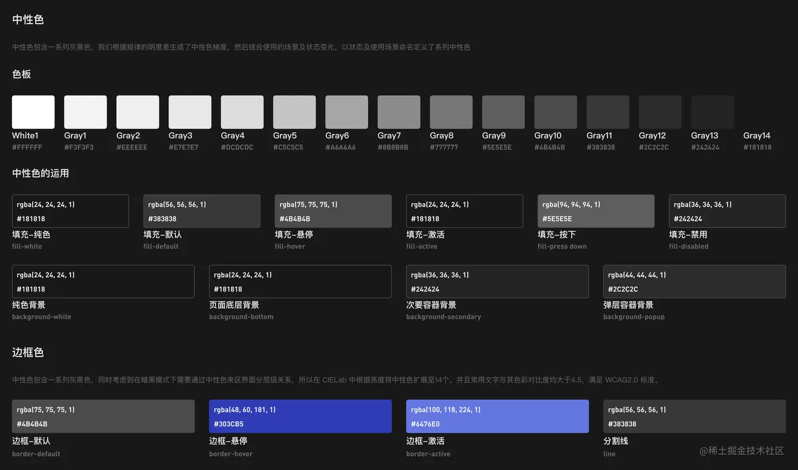Click the background-white token name
This screenshot has height=470, width=798.
42,317
